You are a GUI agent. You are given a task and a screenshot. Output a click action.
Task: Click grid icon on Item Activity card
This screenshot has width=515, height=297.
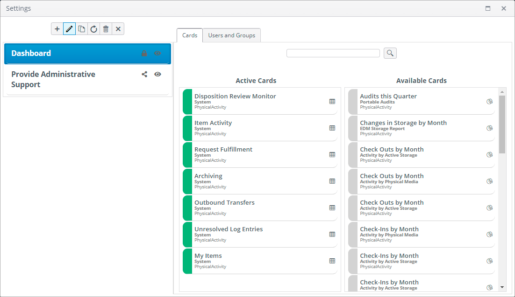(x=332, y=128)
